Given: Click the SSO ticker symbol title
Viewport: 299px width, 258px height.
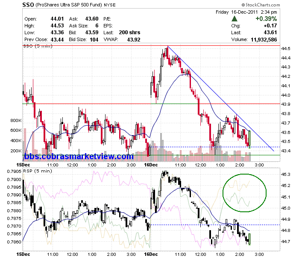Looking at the screenshot, I should (x=28, y=5).
